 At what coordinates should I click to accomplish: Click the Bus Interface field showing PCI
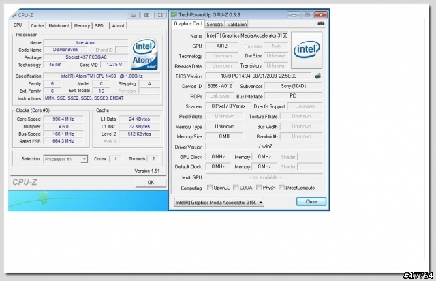(293, 96)
